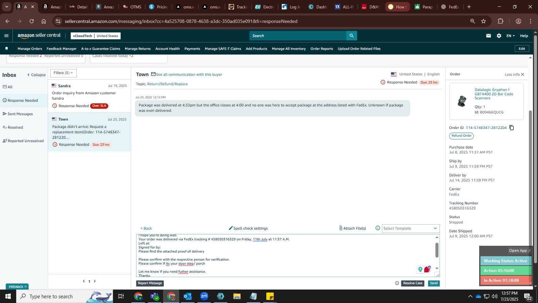Click the Return/Refund/Replace topic link
The height and width of the screenshot is (303, 538).
coord(167,84)
